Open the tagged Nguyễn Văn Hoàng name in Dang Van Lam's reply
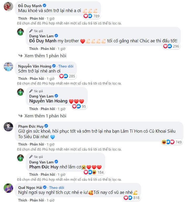The width and height of the screenshot is (190, 202). 48,101
